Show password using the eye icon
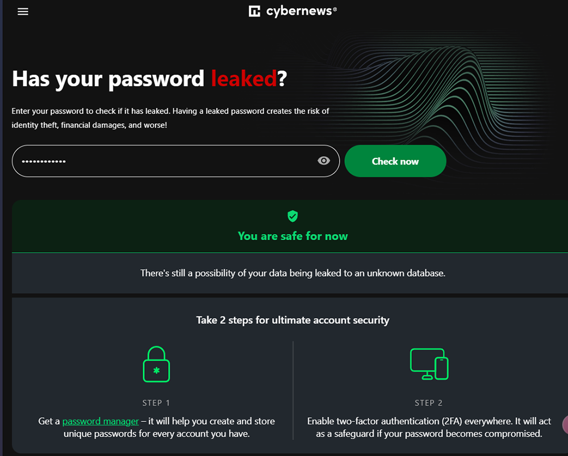 (x=324, y=161)
